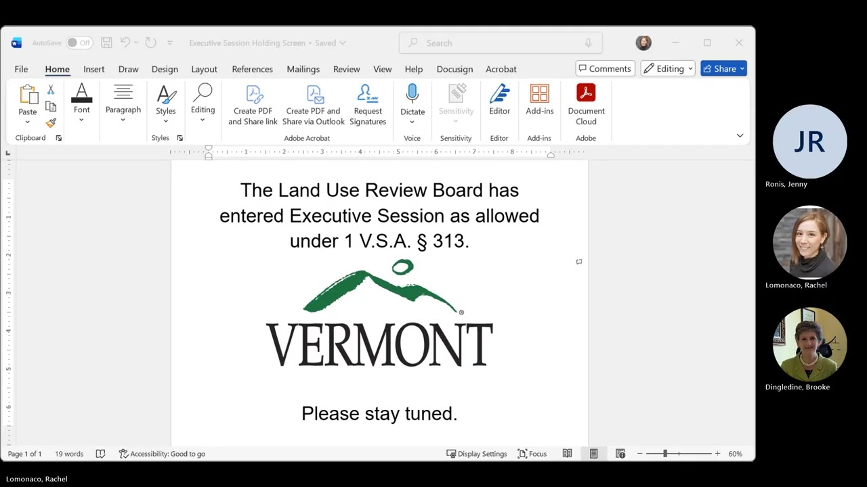Switch to Print Layout view

coord(593,454)
